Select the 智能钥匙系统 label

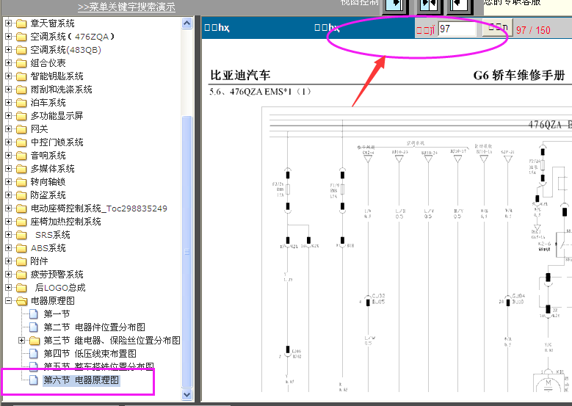(57, 76)
